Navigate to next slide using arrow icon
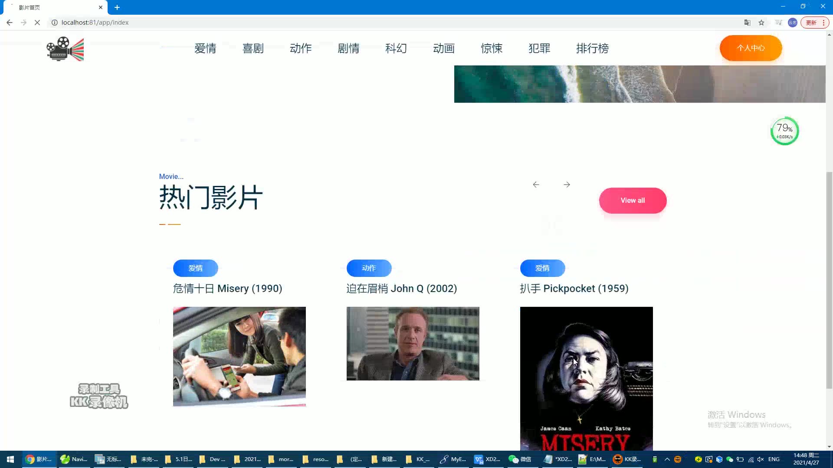 [x=567, y=184]
